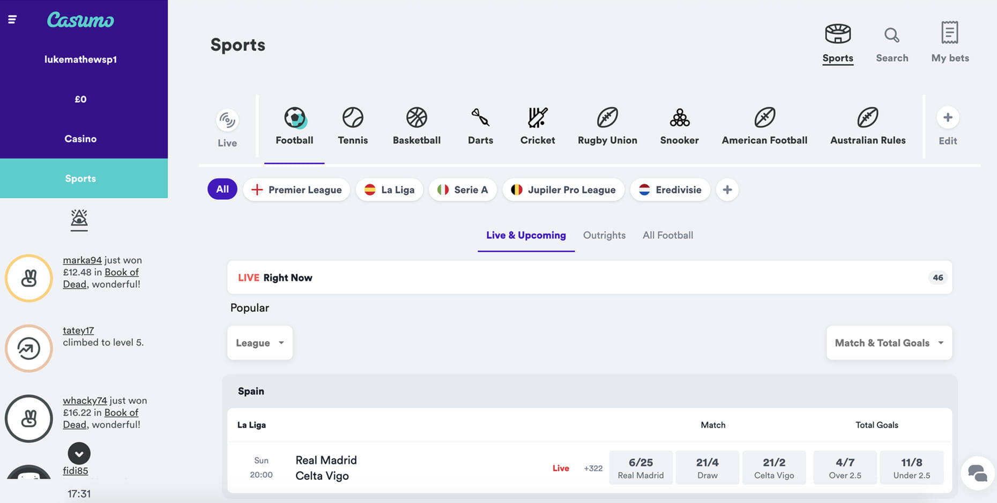Select the Rugby Union sport icon
997x503 pixels.
(x=607, y=117)
